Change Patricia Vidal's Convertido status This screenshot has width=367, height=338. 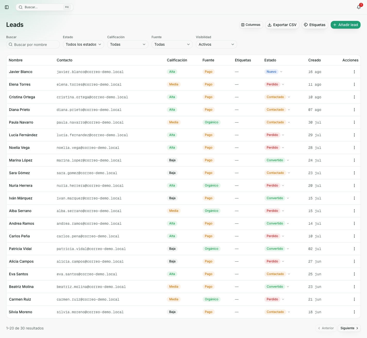277,249
